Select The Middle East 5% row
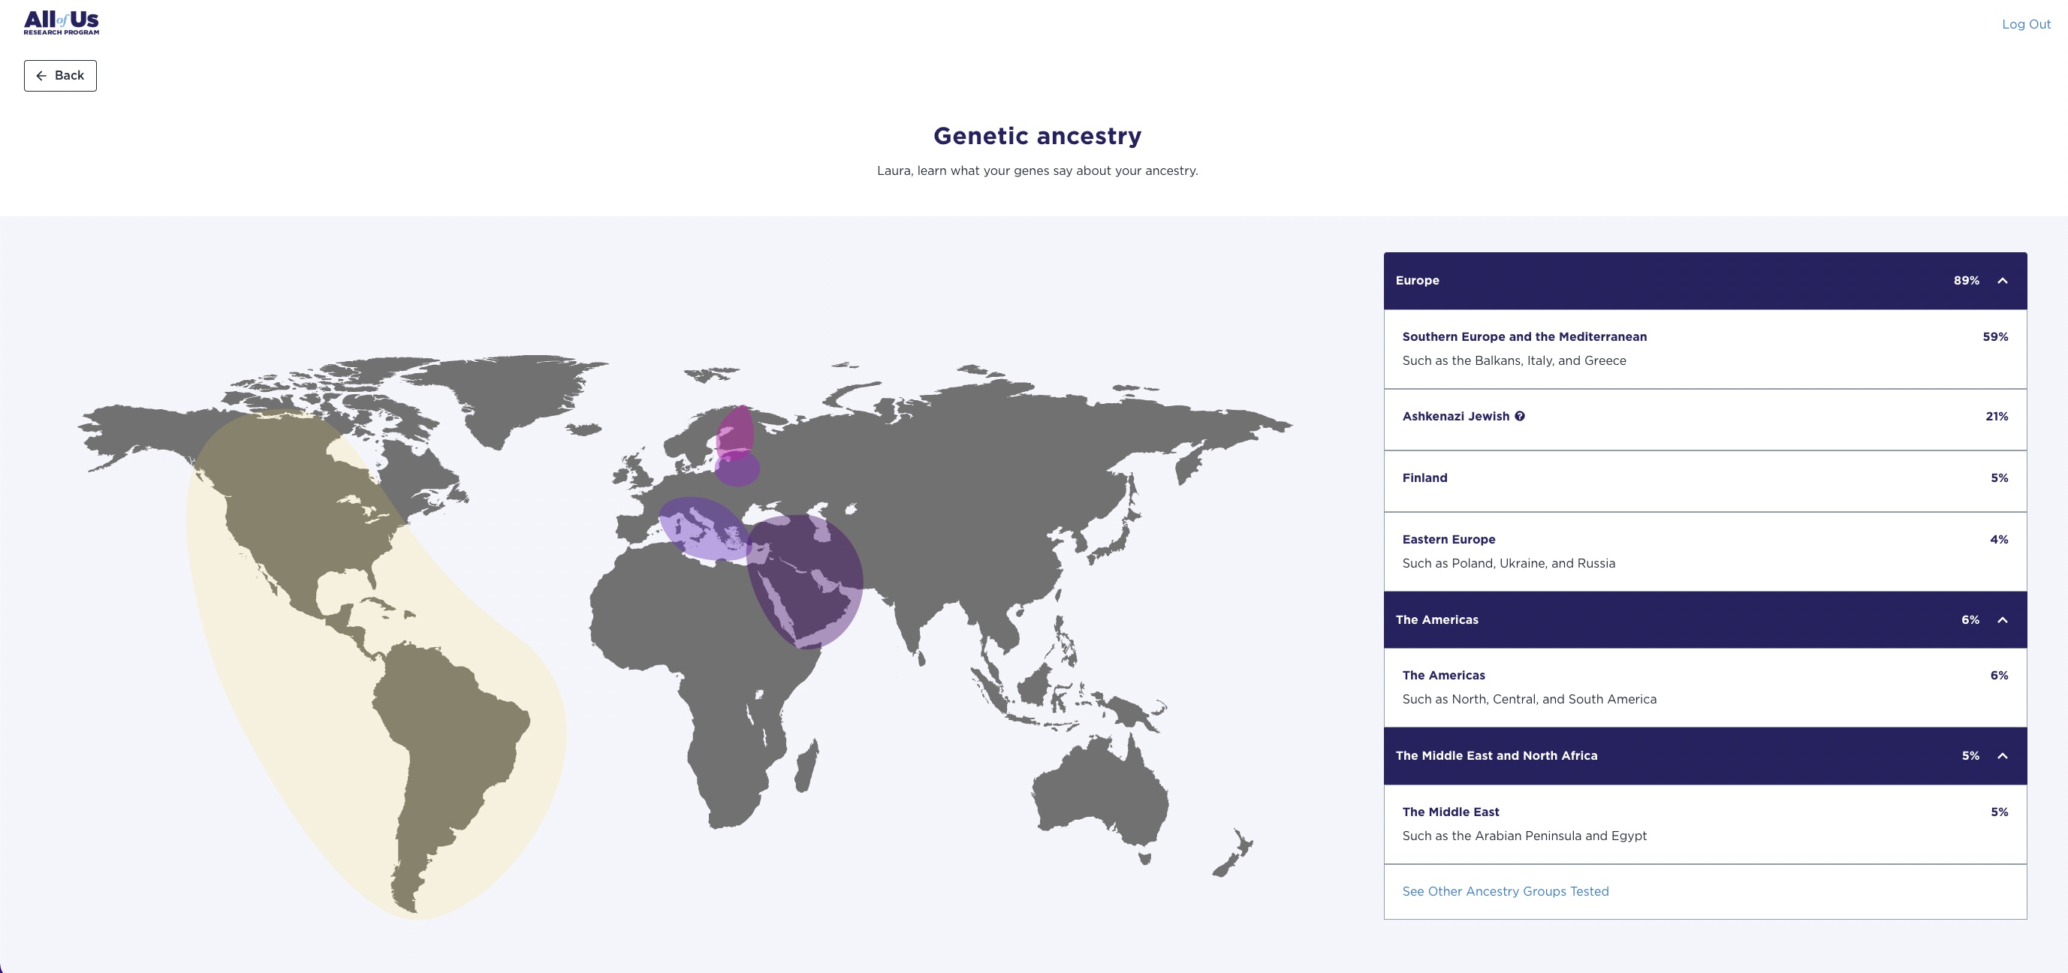The image size is (2068, 973). [x=1705, y=824]
